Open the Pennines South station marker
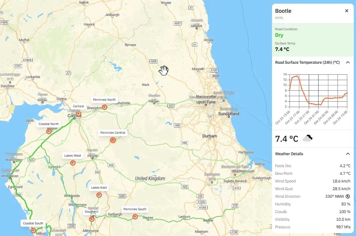Viewport: 356px width, 236px height. pos(134,216)
